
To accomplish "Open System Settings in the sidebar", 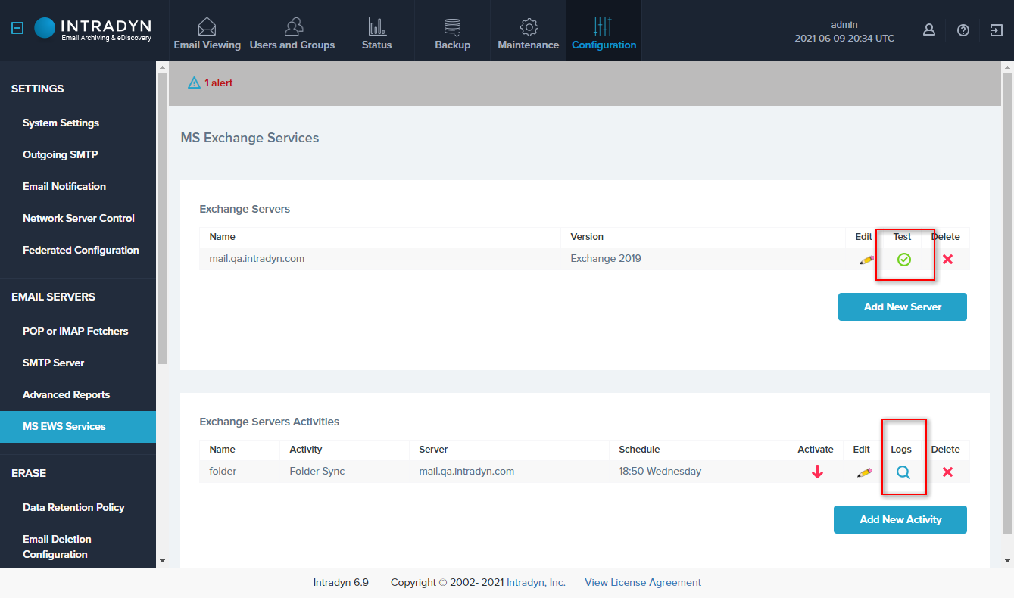I will click(x=61, y=123).
